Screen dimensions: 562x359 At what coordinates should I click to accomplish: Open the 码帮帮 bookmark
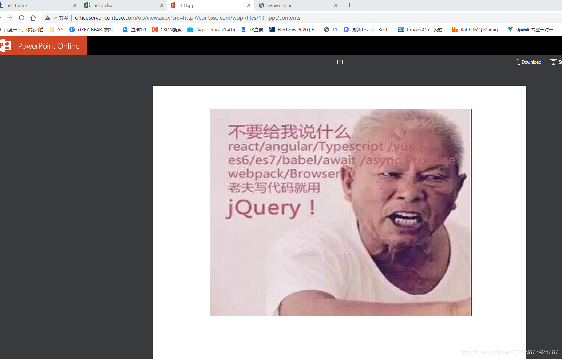(x=532, y=30)
